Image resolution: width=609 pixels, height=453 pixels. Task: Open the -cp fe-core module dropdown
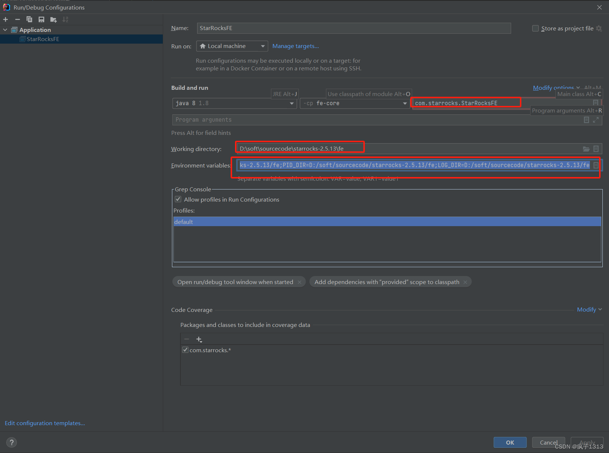(355, 103)
